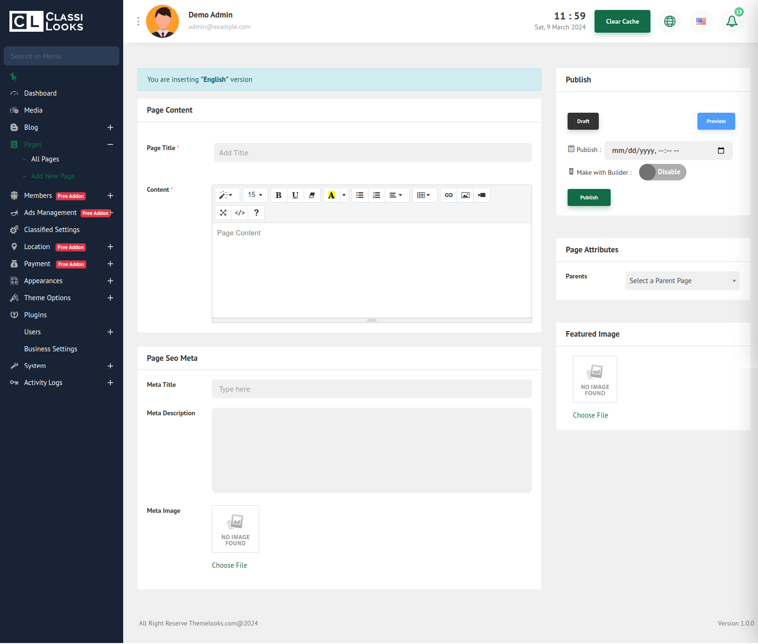Screen dimensions: 758x644
Task: Insert an unordered bullet list
Action: coord(360,195)
